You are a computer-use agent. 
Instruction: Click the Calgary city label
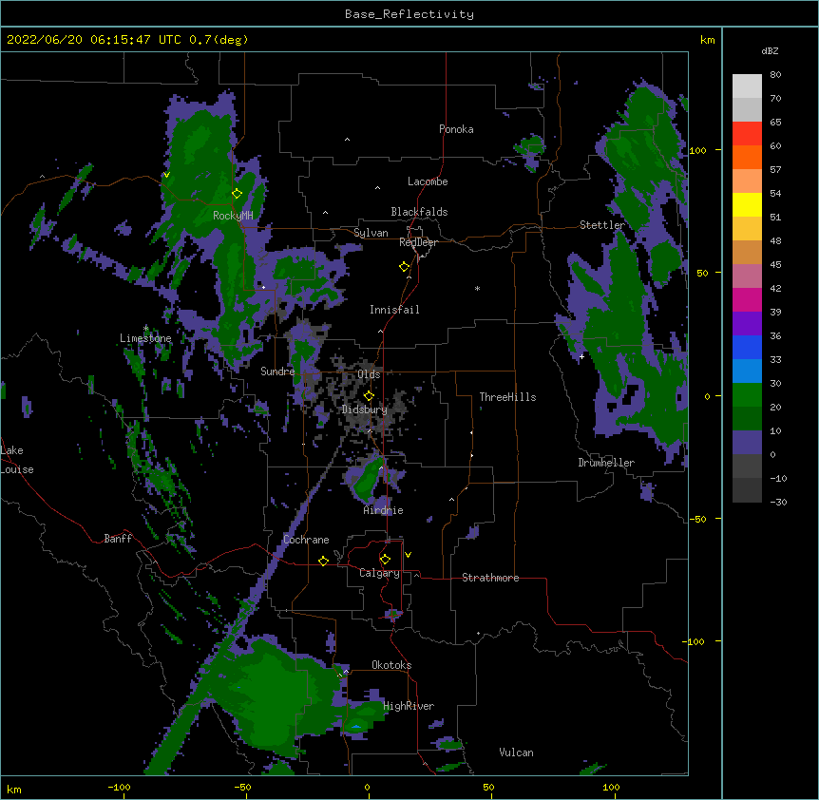click(379, 573)
